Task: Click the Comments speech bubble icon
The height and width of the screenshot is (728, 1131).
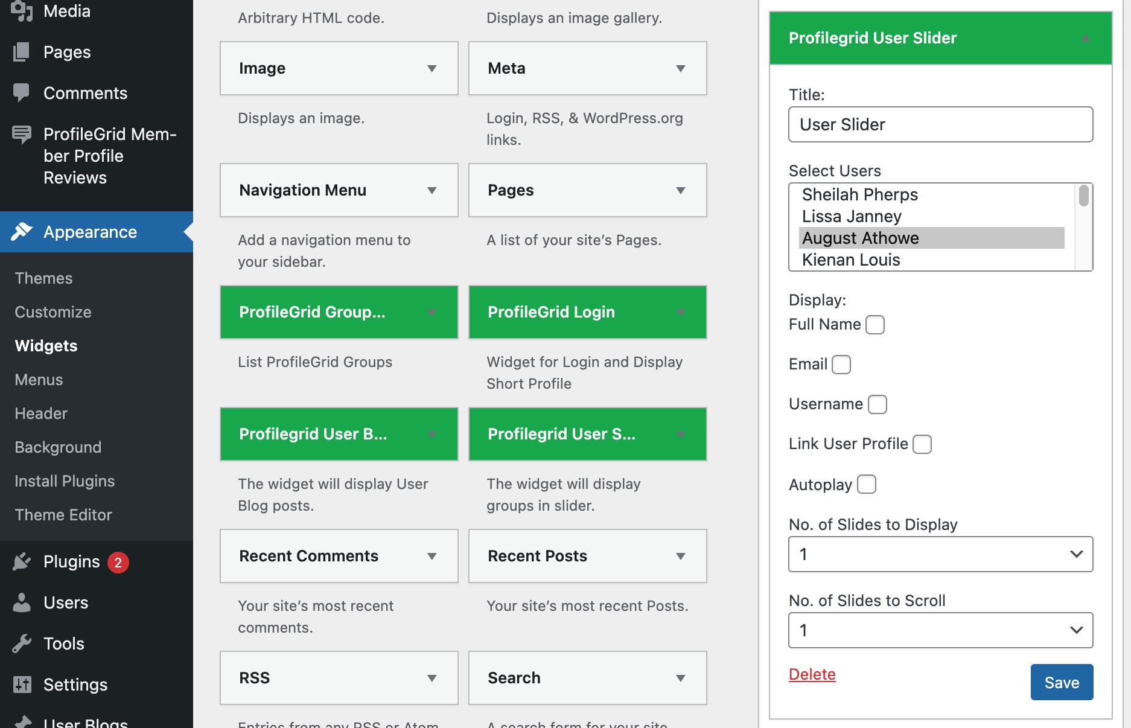Action: [x=21, y=92]
